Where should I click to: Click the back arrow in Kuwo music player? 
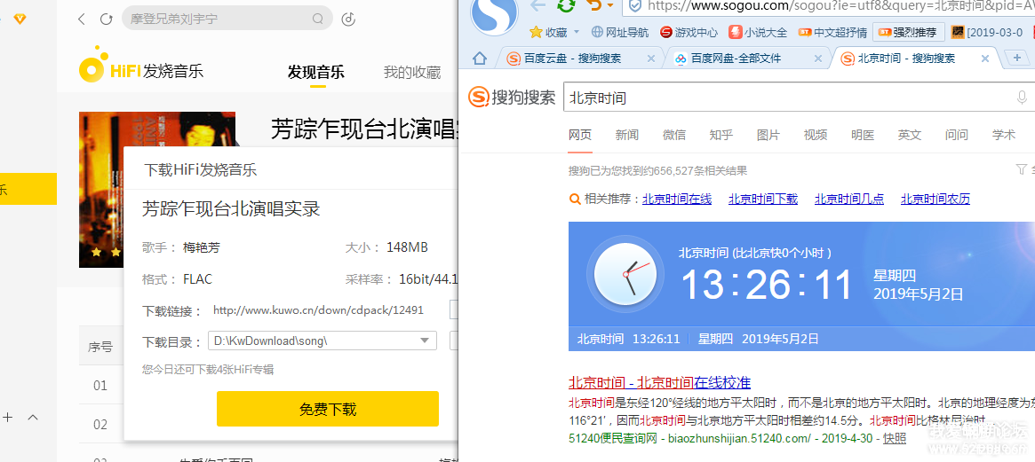[x=82, y=19]
